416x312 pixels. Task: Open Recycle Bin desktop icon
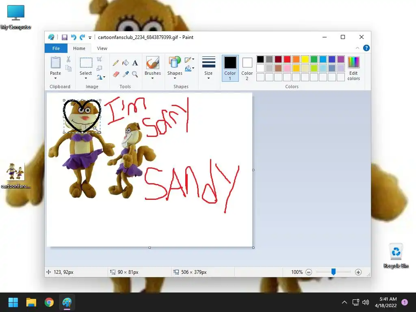pyautogui.click(x=396, y=255)
